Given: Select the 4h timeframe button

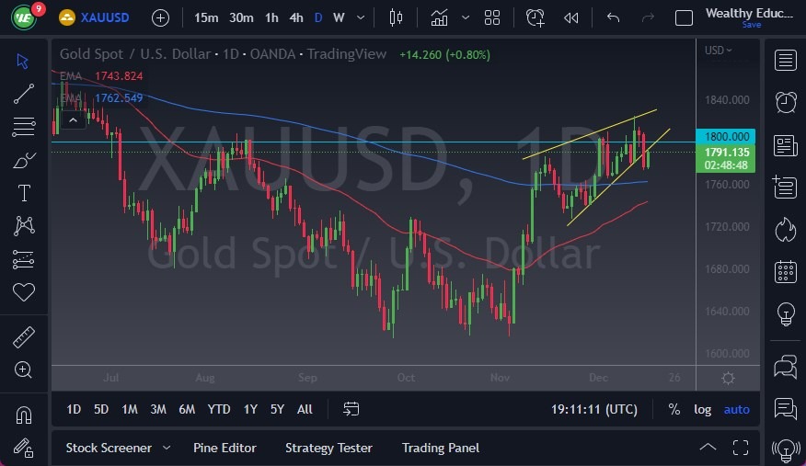Looking at the screenshot, I should click(x=295, y=17).
